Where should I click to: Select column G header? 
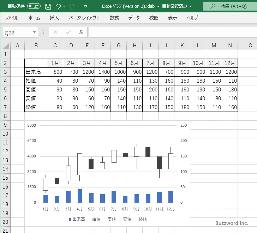pos(119,46)
